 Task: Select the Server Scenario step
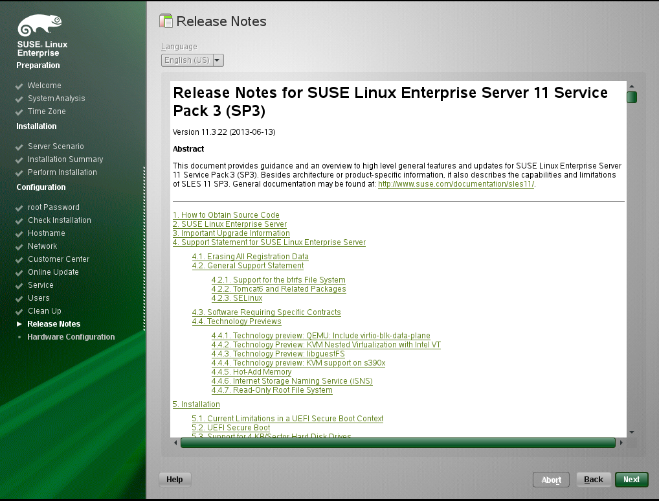56,146
